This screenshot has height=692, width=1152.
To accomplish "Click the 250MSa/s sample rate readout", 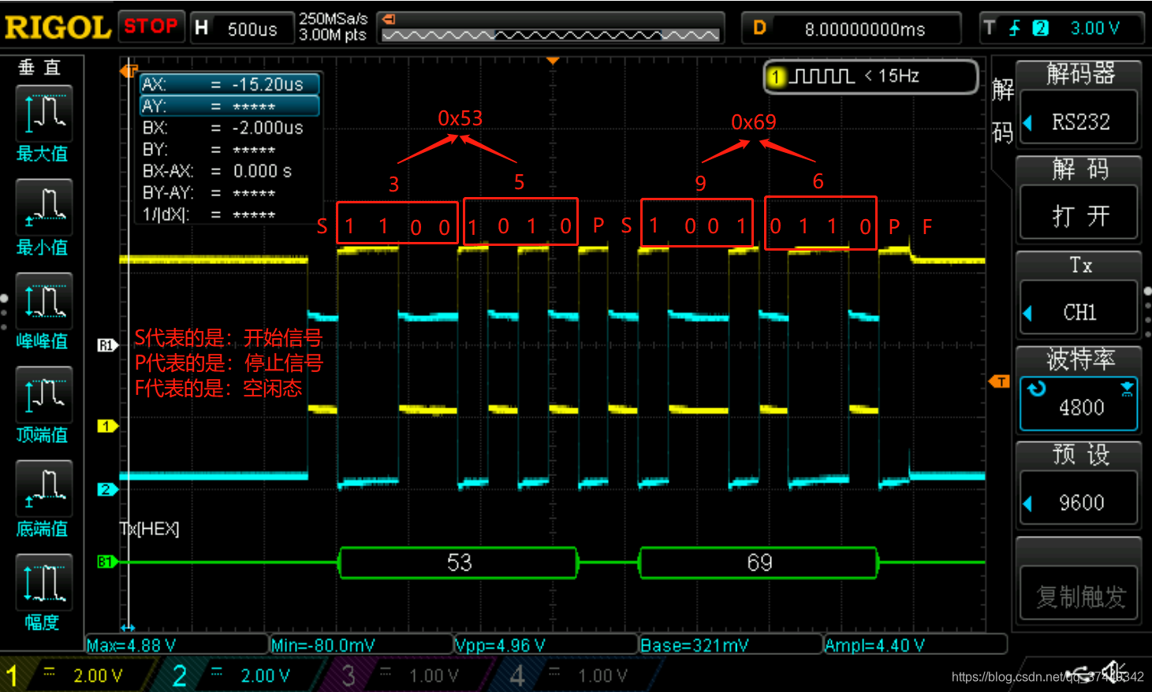I will (333, 19).
